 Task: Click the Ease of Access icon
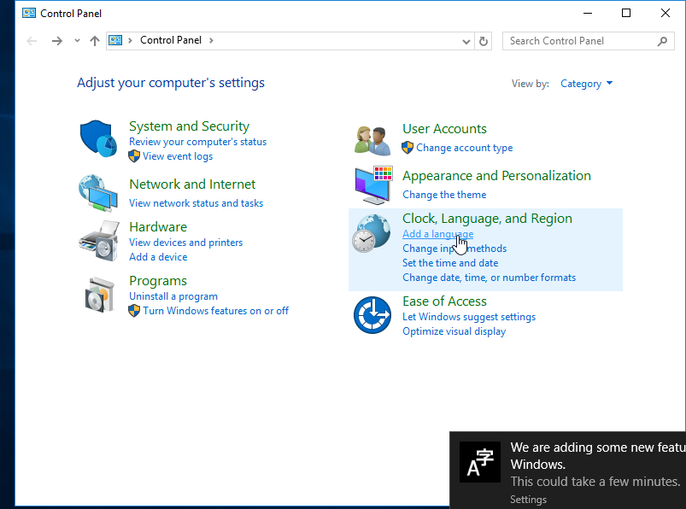(x=372, y=315)
